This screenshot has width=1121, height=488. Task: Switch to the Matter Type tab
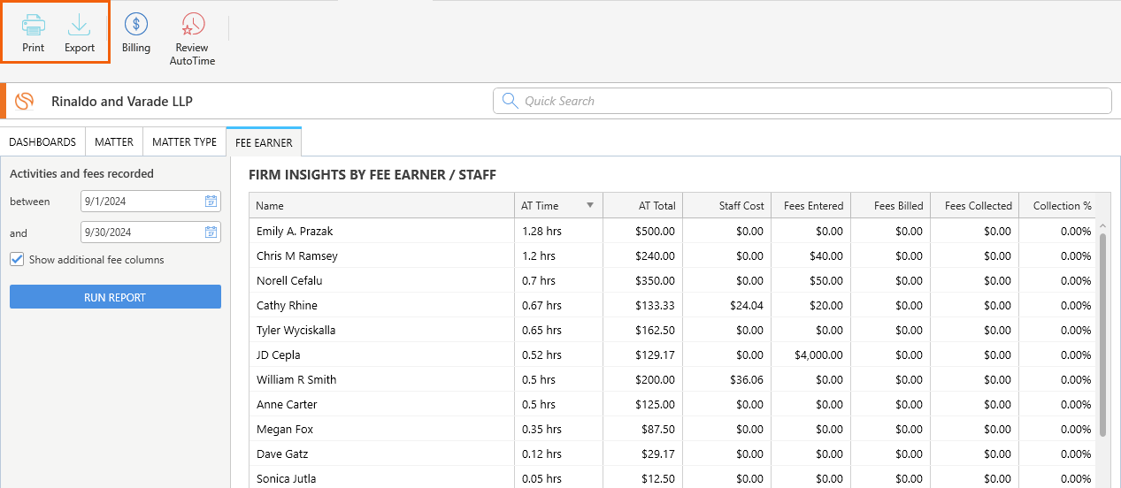coord(184,141)
